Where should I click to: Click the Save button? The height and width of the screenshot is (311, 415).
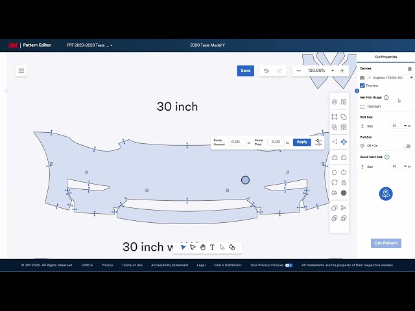point(246,71)
